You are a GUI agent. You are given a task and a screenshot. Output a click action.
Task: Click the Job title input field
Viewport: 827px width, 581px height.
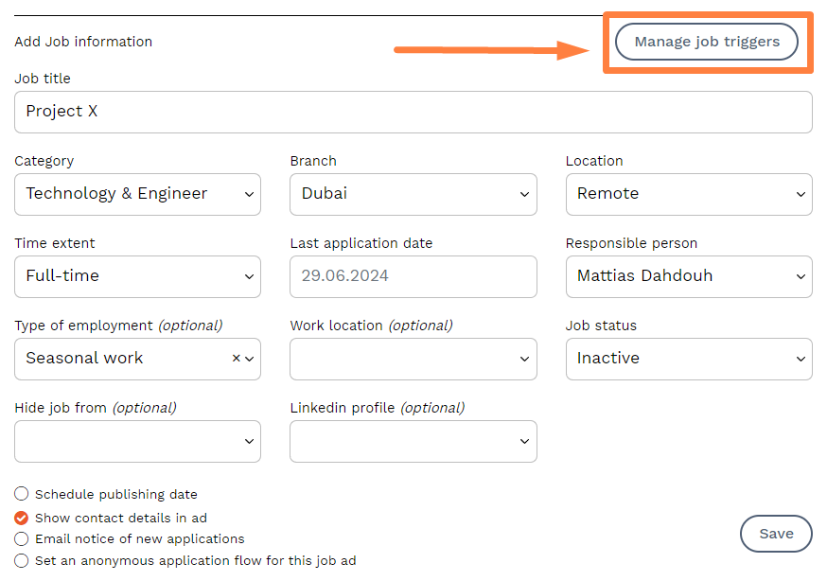[413, 112]
